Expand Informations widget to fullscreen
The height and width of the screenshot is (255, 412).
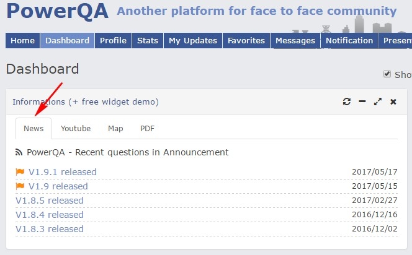point(377,102)
